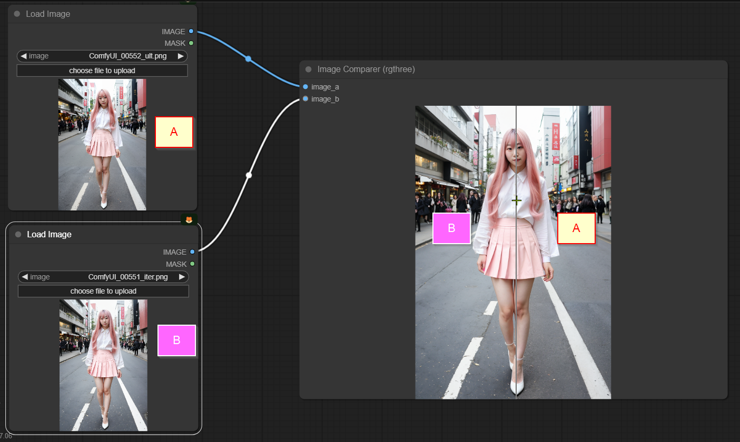The width and height of the screenshot is (740, 442).
Task: Click the image preview thumbnail in top Load Image
Action: [x=102, y=144]
